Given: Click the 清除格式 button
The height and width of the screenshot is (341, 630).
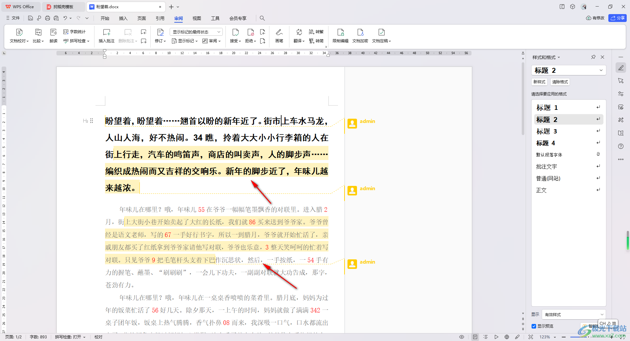Looking at the screenshot, I should pos(560,82).
